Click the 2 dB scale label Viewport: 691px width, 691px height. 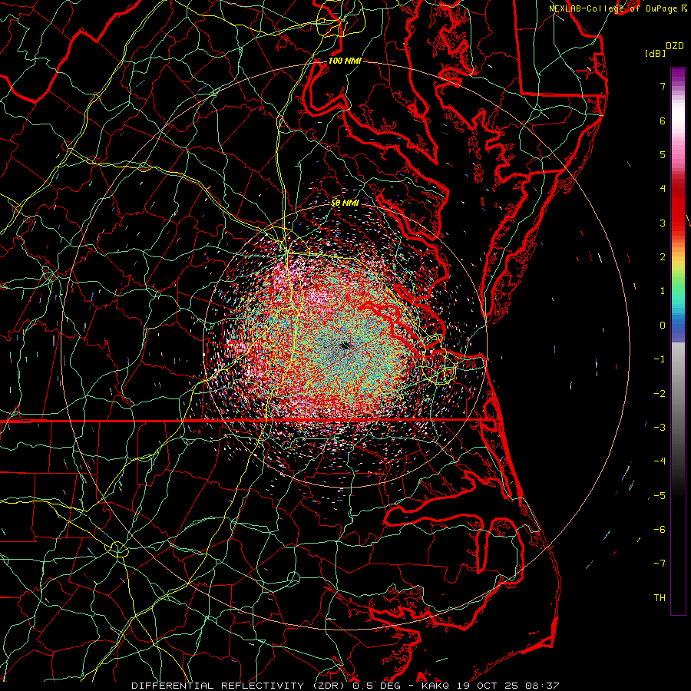(x=663, y=256)
